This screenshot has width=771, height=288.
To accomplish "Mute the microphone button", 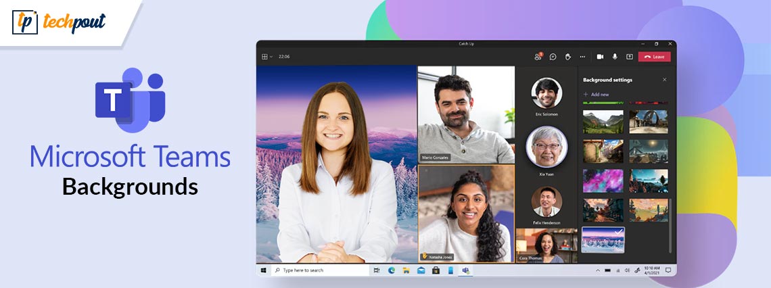I will pyautogui.click(x=615, y=57).
